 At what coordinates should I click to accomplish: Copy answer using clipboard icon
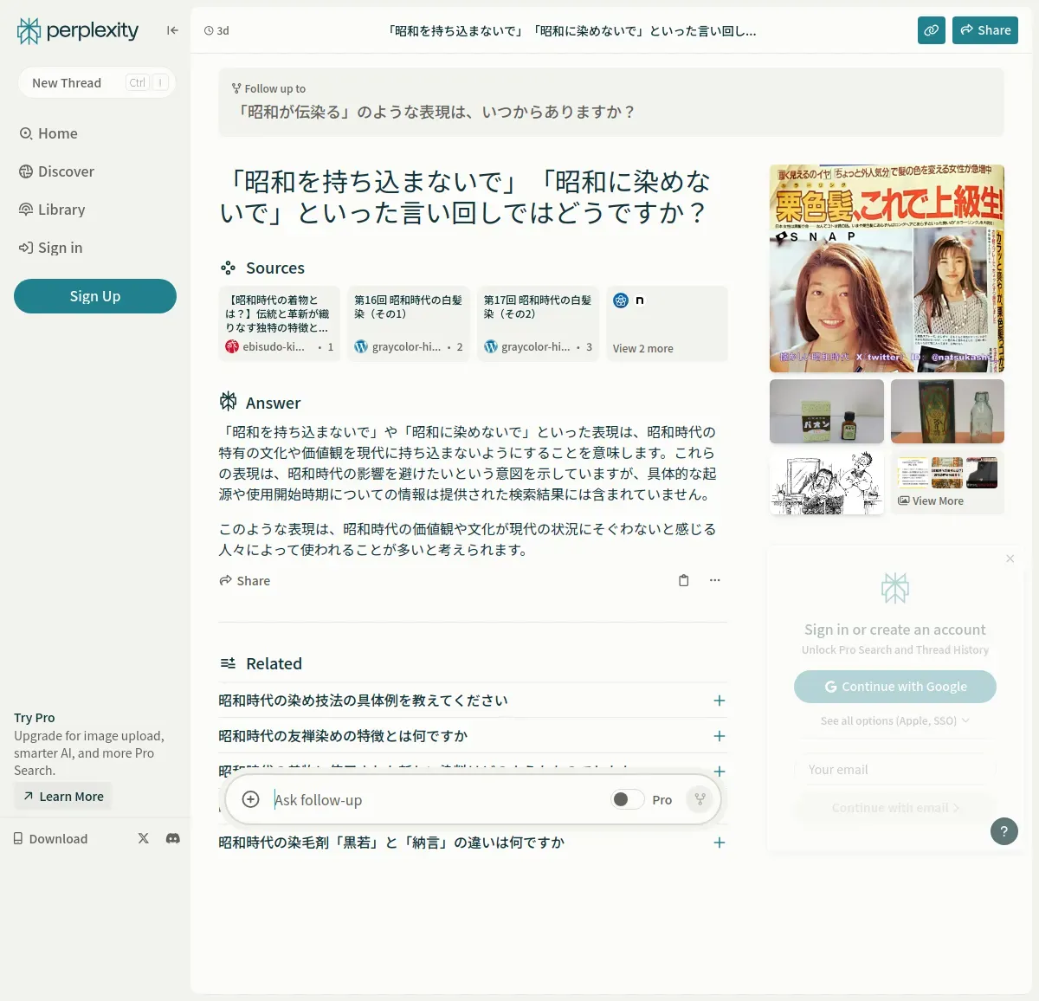pyautogui.click(x=684, y=580)
